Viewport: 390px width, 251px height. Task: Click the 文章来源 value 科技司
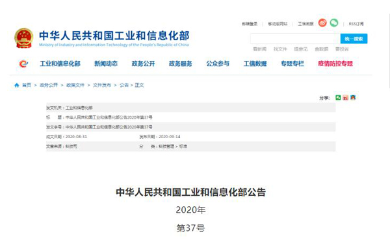71,147
